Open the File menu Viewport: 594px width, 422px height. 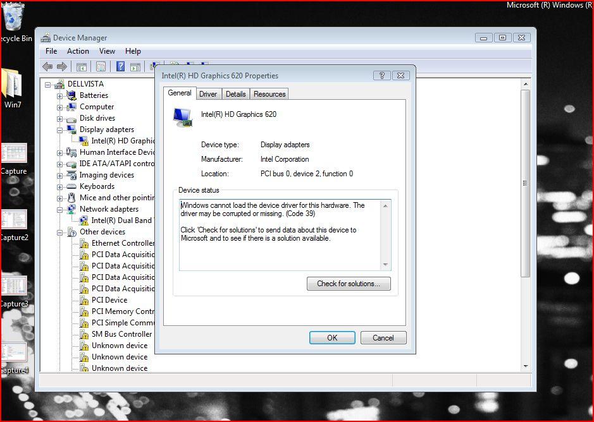point(51,51)
